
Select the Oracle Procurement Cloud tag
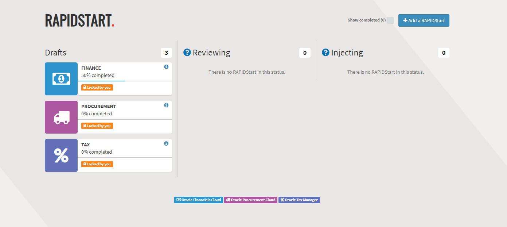pos(250,200)
